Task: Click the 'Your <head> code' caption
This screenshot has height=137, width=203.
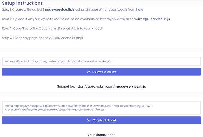Action: click(x=101, y=135)
